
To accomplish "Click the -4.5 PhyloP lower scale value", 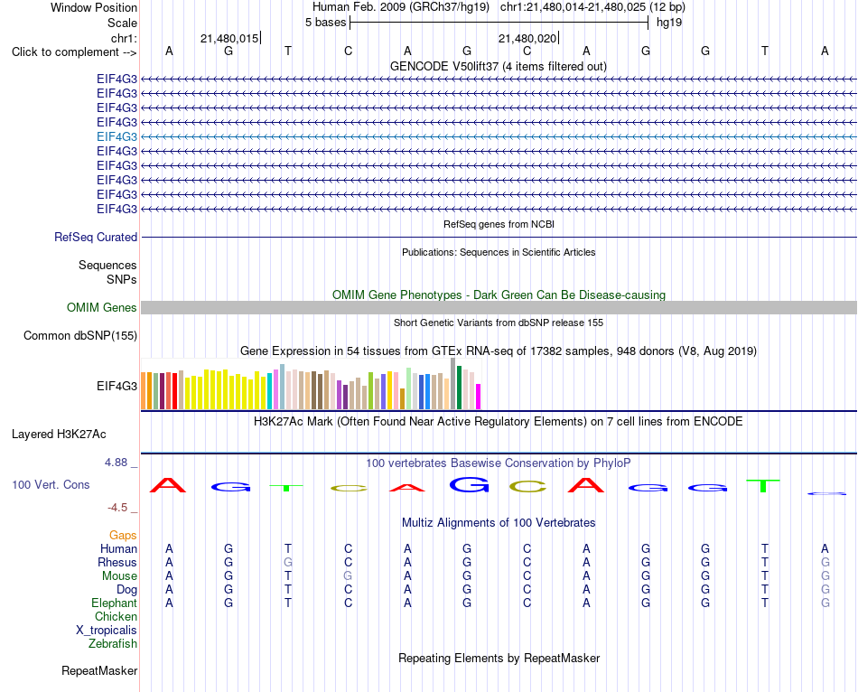I will point(117,508).
